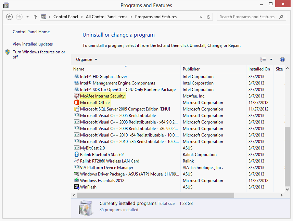The height and width of the screenshot is (221, 293).
Task: Click the Forward navigation arrow
Action: point(19,17)
